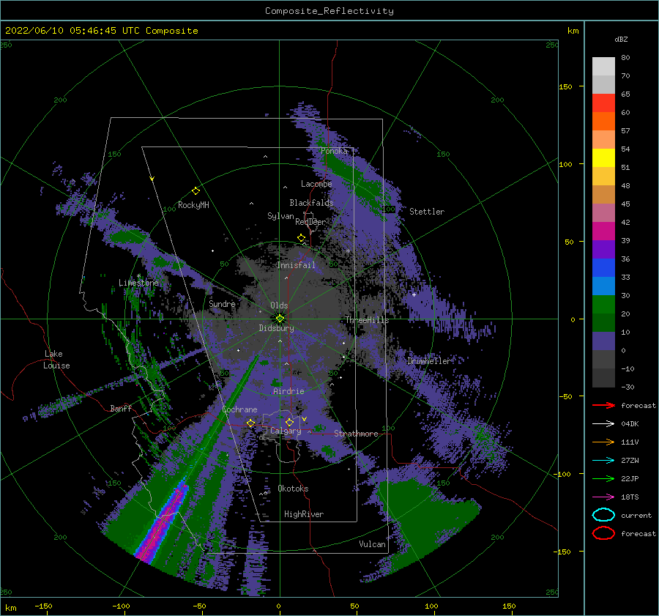Click the red forecast arrow in the legend
The width and height of the screenshot is (659, 616).
[603, 405]
